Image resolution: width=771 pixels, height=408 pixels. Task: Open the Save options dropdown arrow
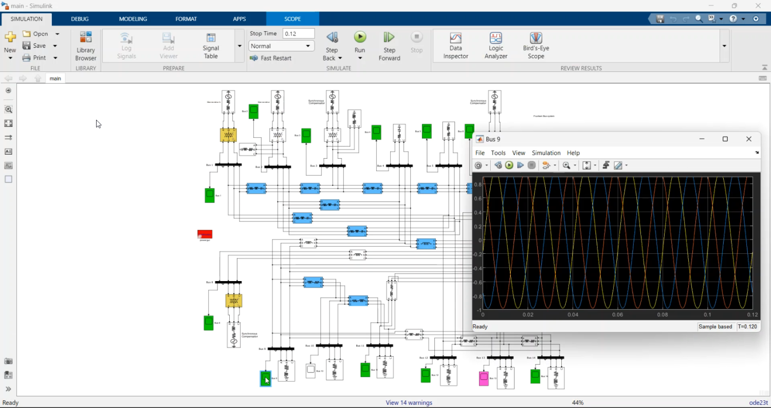point(55,46)
